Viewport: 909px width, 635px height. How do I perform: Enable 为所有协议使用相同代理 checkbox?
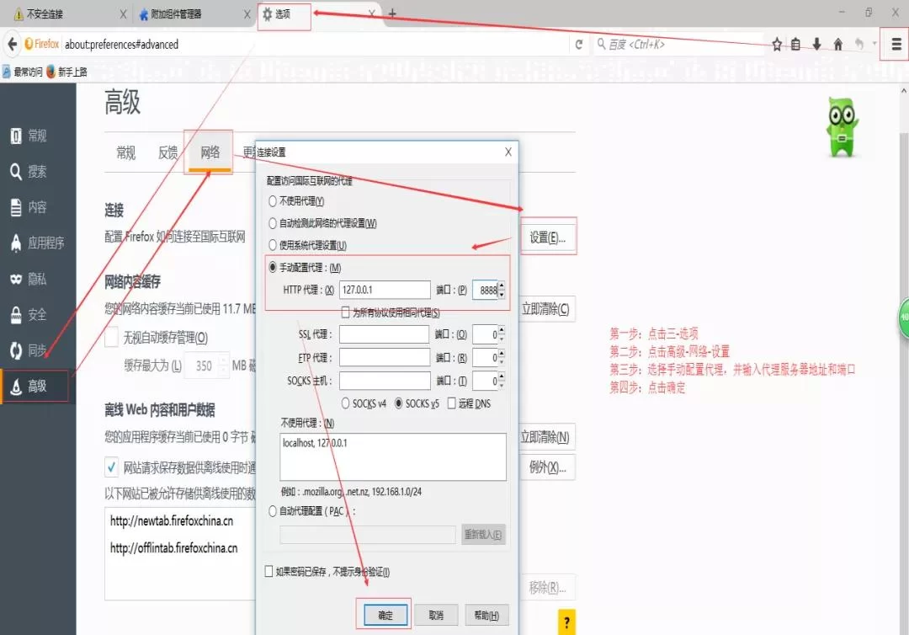[x=346, y=312]
